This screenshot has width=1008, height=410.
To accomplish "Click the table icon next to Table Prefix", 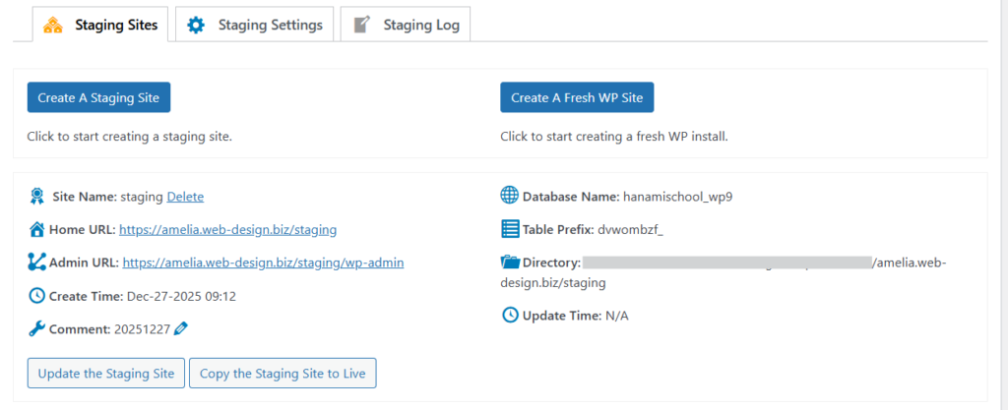I will pyautogui.click(x=510, y=230).
